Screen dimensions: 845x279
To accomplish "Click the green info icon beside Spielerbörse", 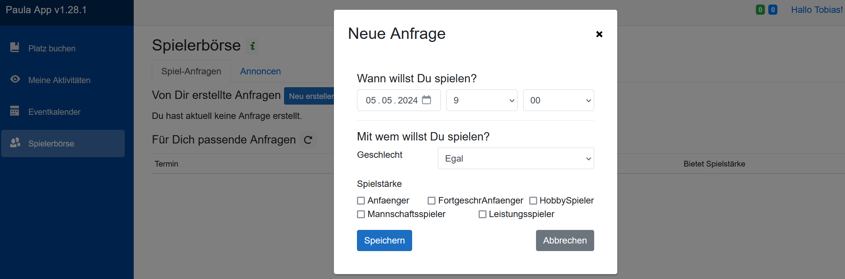I will click(x=252, y=46).
